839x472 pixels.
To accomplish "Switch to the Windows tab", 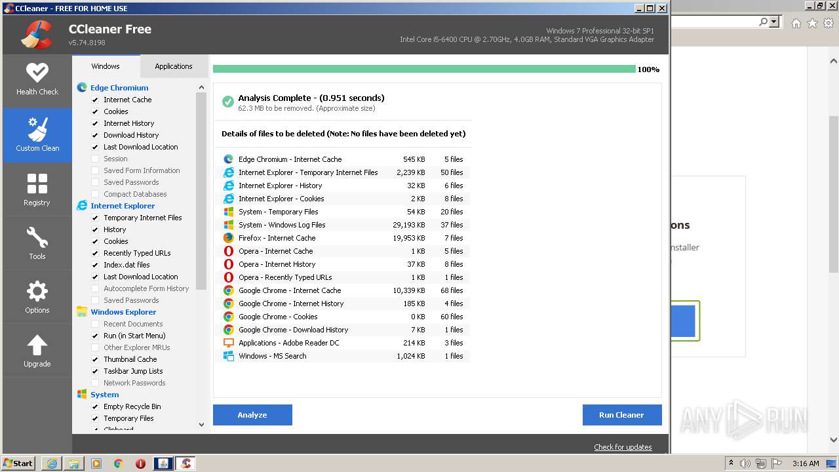I will click(x=106, y=66).
